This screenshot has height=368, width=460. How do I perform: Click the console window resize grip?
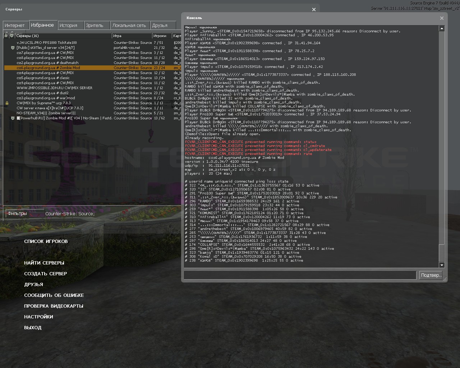(445, 279)
